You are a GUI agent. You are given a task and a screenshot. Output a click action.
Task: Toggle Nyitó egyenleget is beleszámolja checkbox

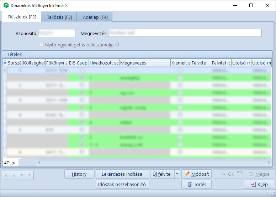(x=42, y=45)
